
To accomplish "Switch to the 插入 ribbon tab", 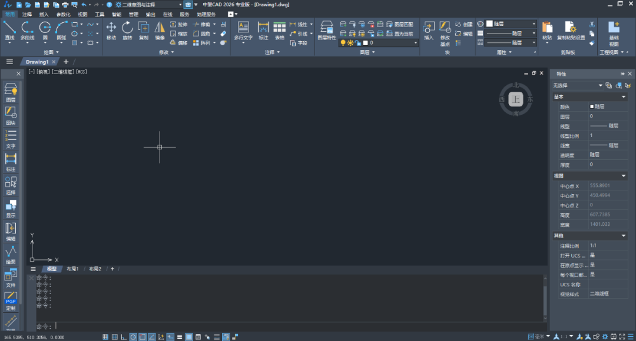I will [44, 14].
